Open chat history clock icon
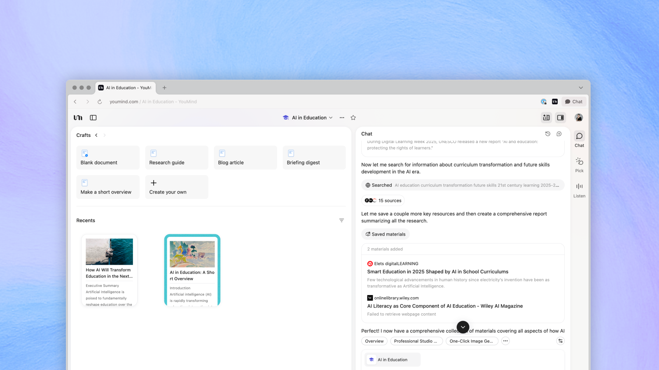659x370 pixels. [547, 134]
